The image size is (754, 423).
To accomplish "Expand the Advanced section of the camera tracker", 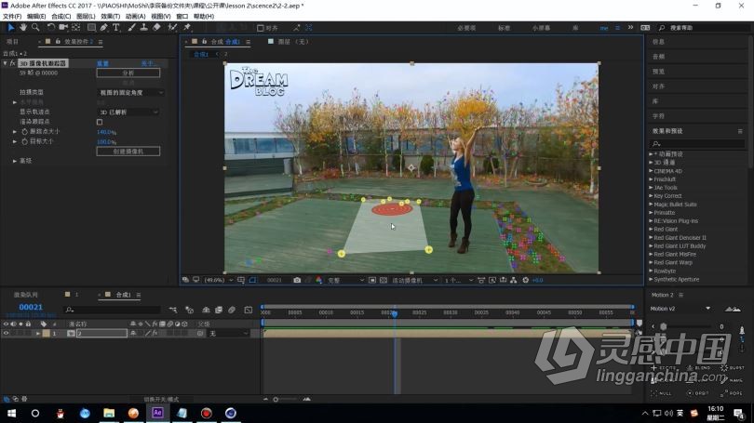I will click(14, 161).
